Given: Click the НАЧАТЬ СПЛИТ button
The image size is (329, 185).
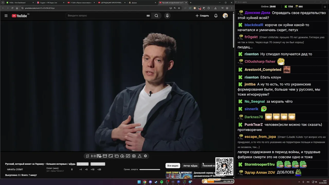Looking at the screenshot, I should 15,170.
